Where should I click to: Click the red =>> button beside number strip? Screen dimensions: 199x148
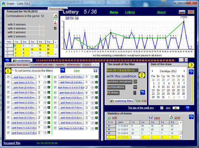[x=181, y=60]
